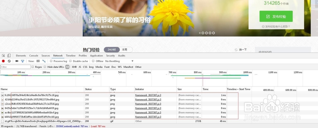Open initiator link for c2cec3fdfc039245836 row

pyautogui.click(x=148, y=104)
